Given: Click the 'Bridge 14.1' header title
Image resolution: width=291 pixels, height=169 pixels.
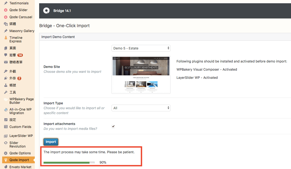Looking at the screenshot, I should click(62, 11).
